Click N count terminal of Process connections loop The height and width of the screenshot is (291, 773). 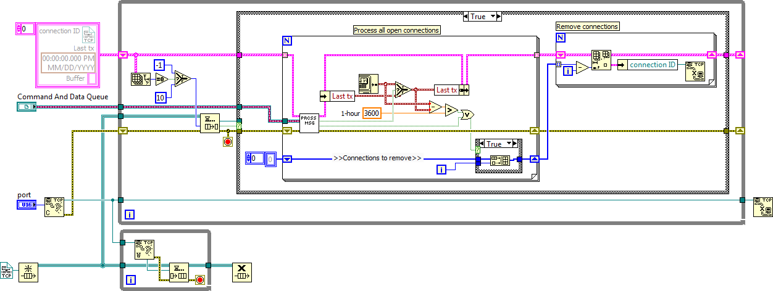(287, 41)
